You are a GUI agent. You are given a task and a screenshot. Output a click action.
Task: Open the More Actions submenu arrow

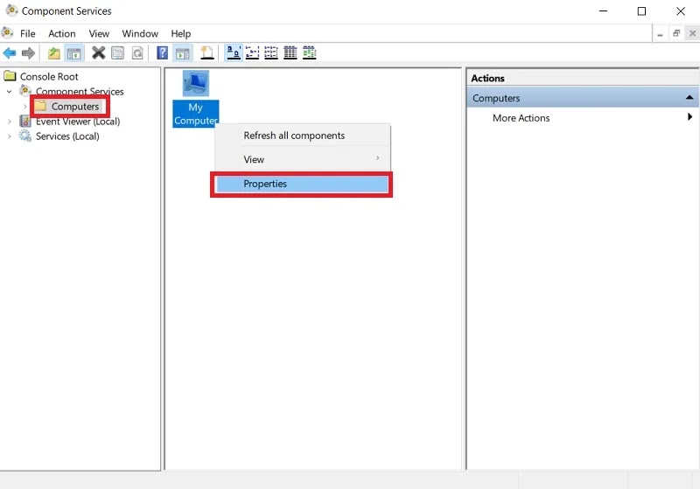(689, 117)
